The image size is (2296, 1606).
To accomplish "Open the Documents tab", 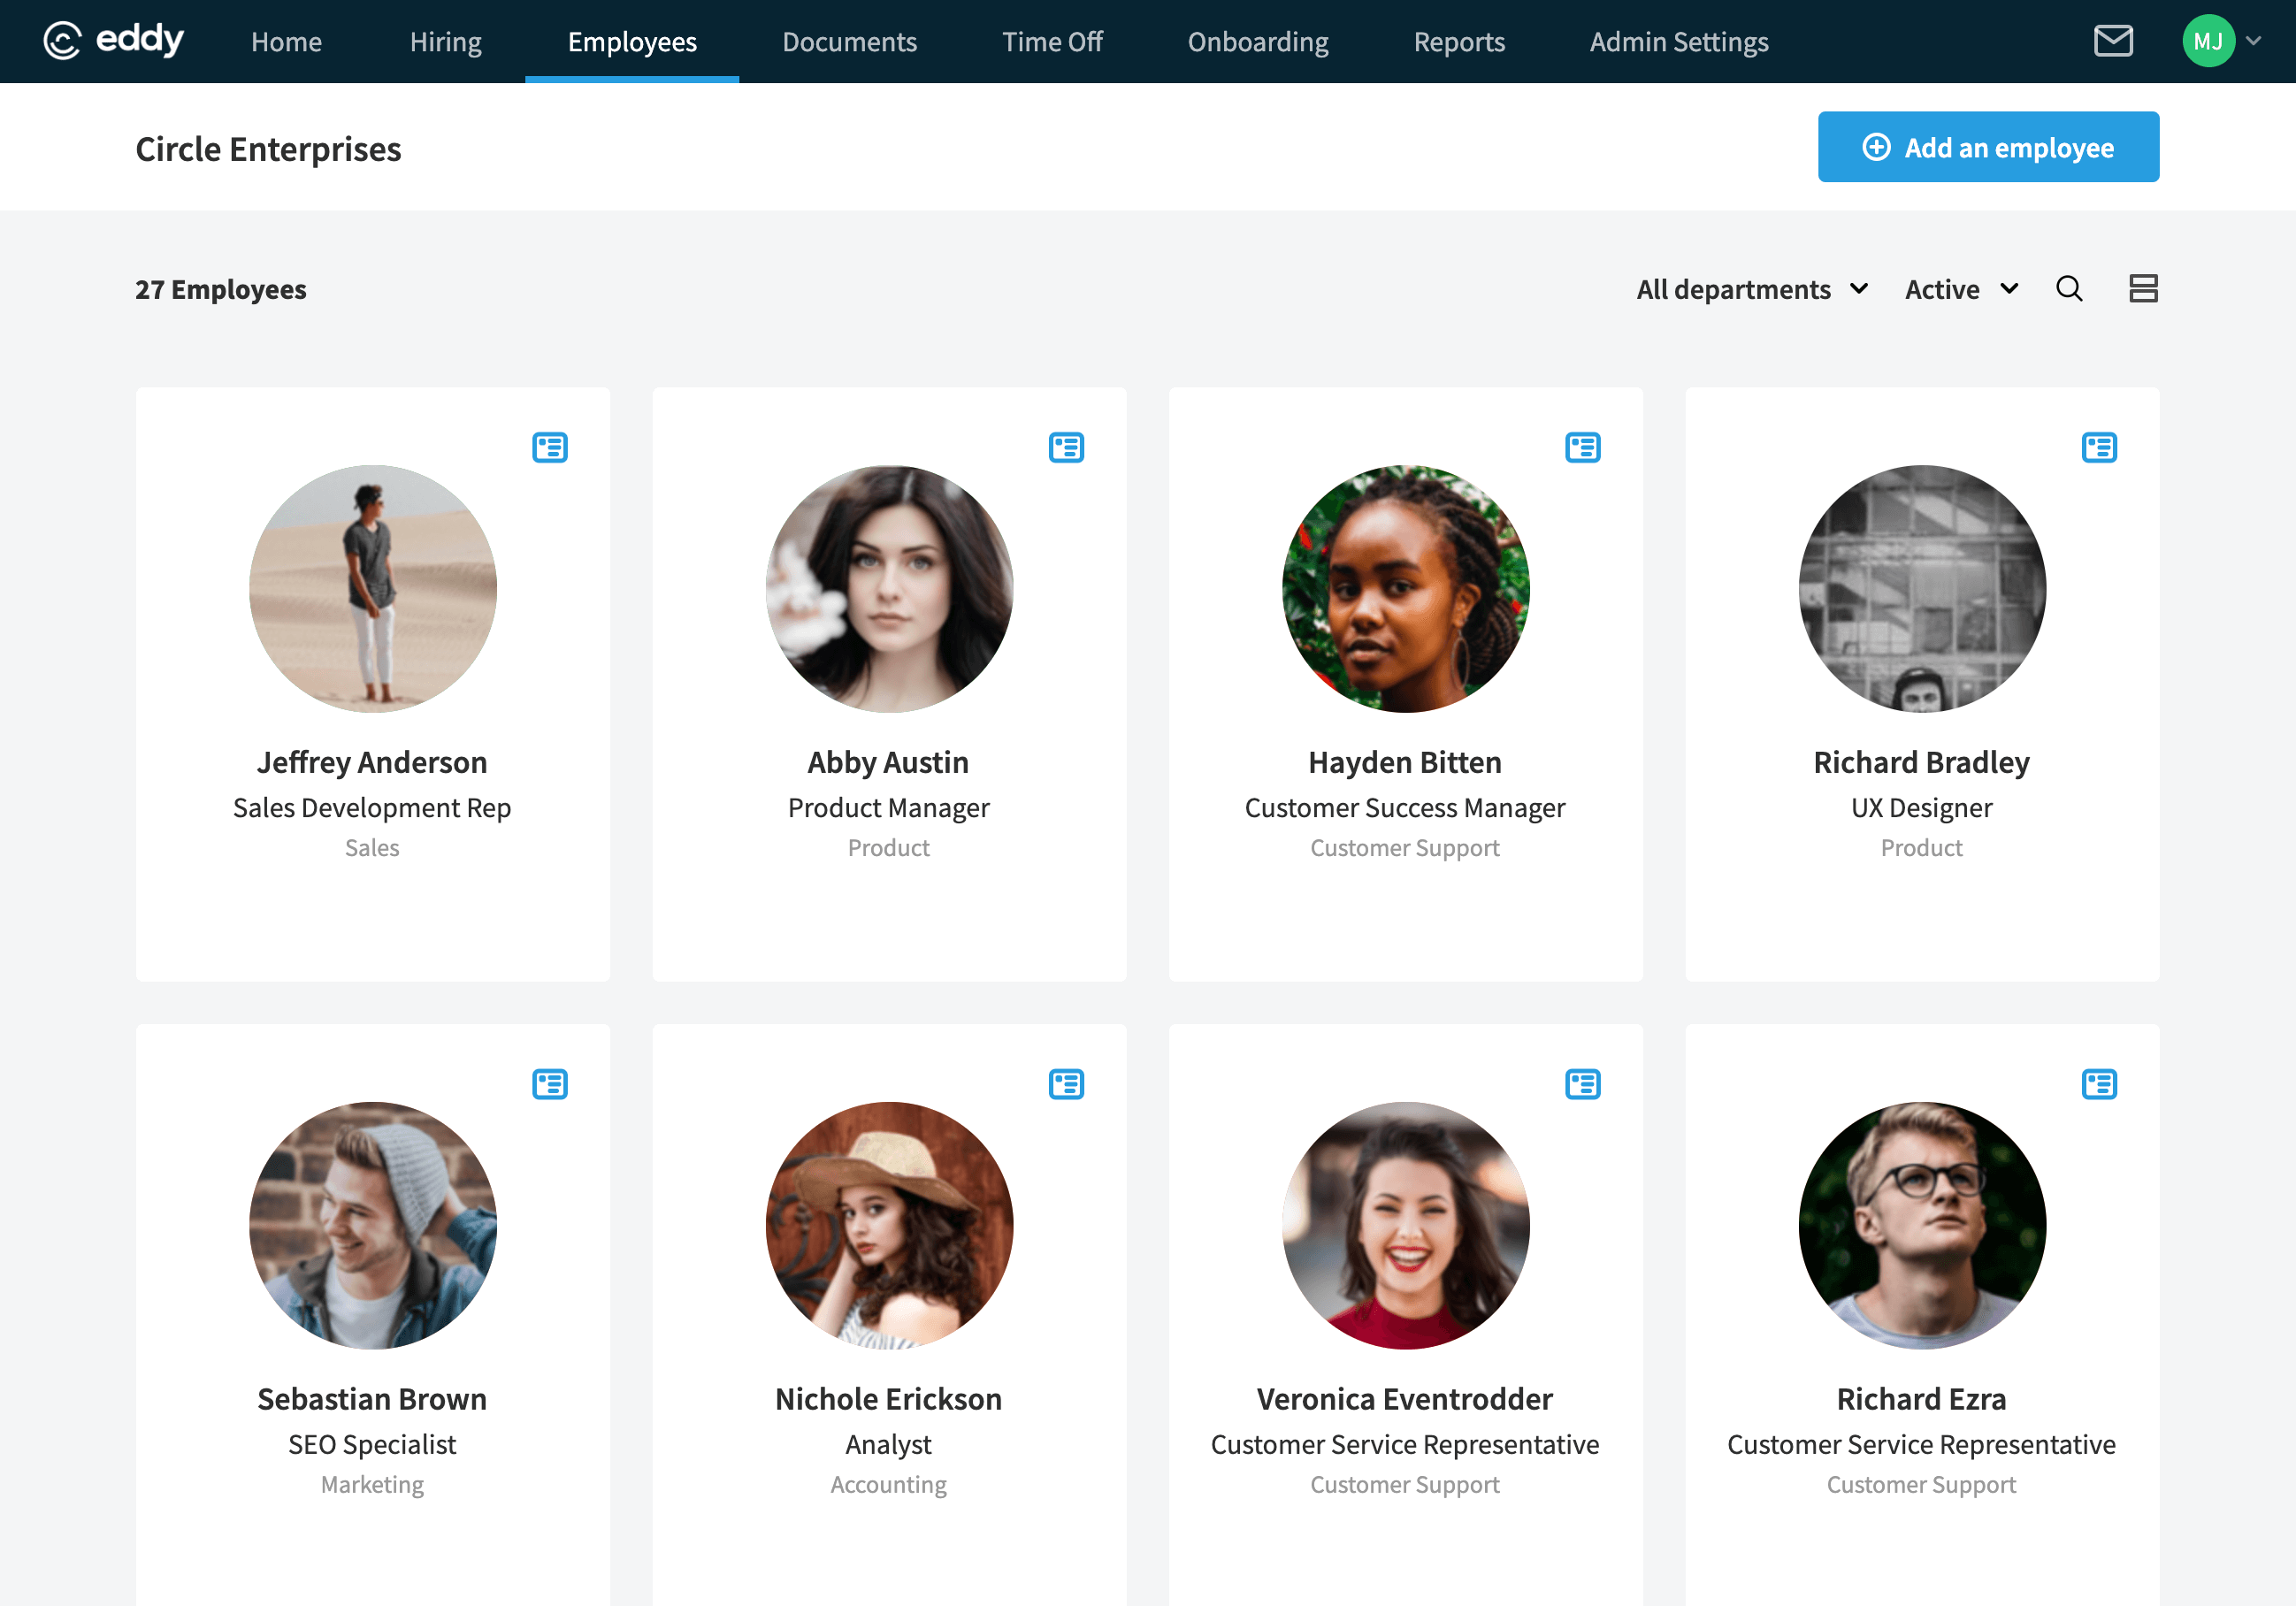I will [x=849, y=41].
